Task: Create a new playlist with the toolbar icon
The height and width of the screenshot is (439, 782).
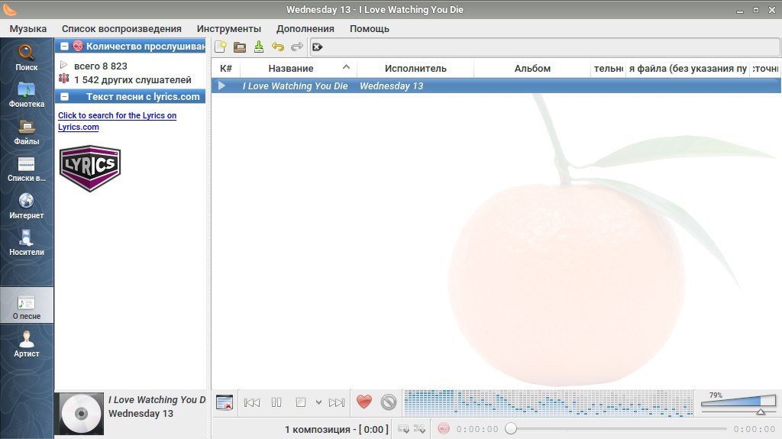Action: click(x=221, y=47)
